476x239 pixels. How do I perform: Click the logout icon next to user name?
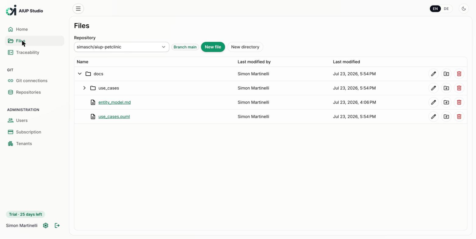[x=57, y=226]
